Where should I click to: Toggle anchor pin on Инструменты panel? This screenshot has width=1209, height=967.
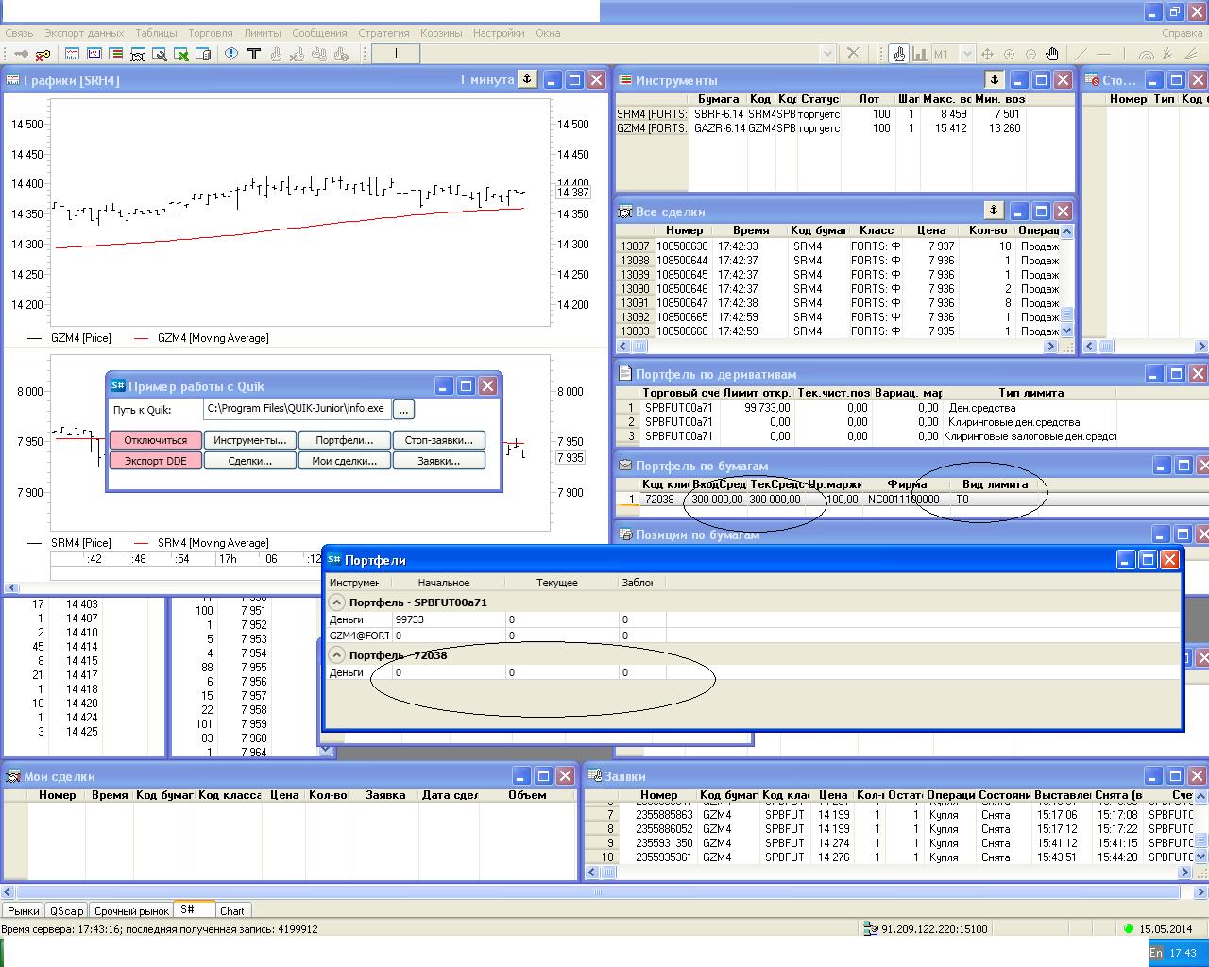(994, 79)
